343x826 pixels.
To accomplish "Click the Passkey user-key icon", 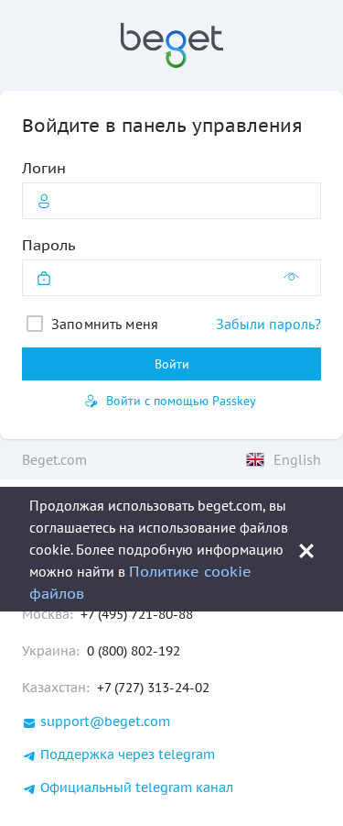I will (91, 402).
